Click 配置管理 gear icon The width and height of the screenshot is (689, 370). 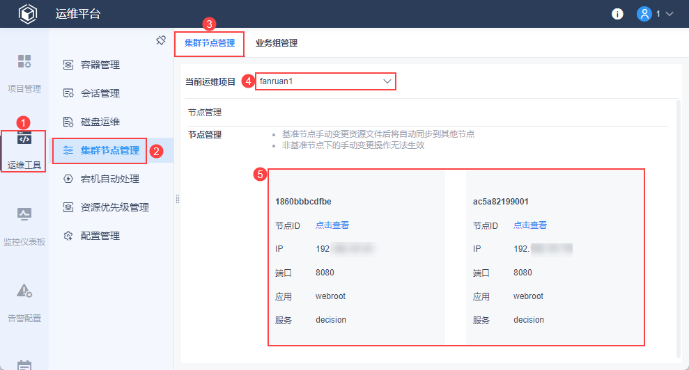pos(68,236)
